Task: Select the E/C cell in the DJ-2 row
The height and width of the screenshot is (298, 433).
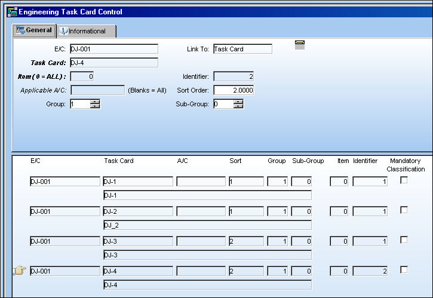Action: [x=65, y=211]
